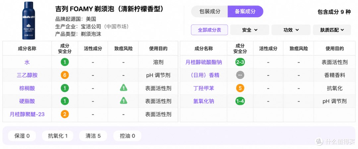Open the 丁羟甲苯 ingredient link
Image resolution: width=358 pixels, height=149 pixels.
pyautogui.click(x=204, y=88)
